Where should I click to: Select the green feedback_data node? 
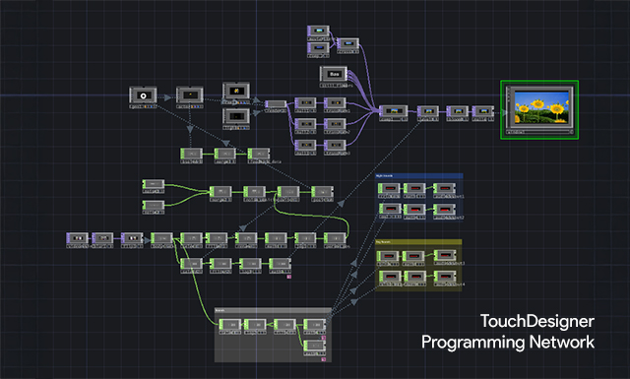coord(258,154)
